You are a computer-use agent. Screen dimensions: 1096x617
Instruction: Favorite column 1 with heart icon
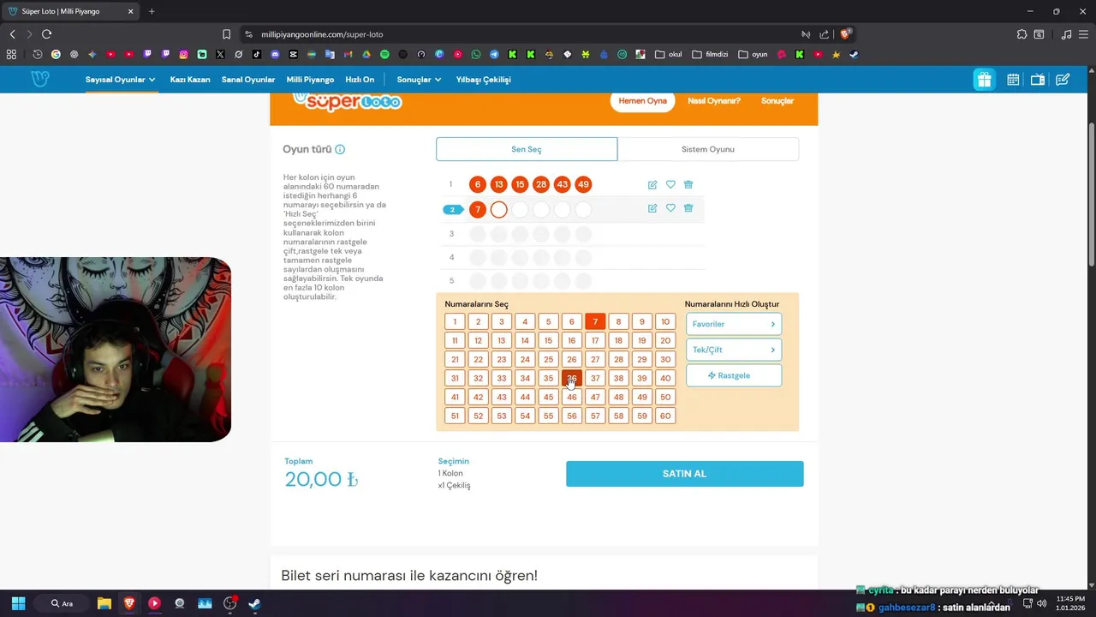coord(670,184)
